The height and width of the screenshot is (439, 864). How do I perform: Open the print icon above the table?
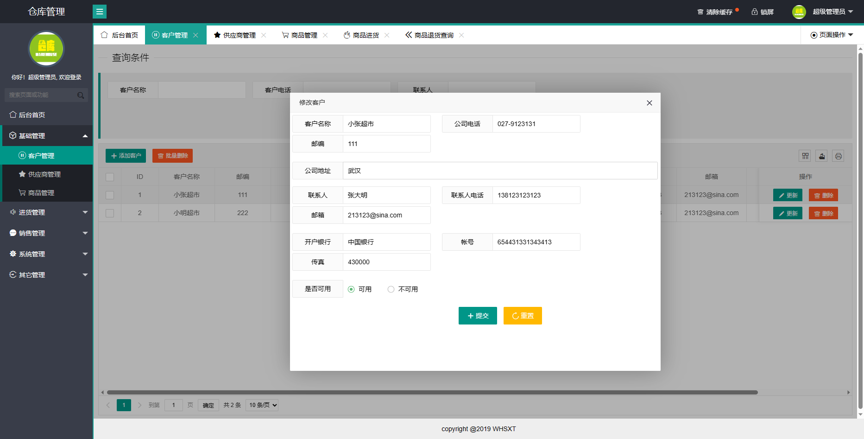[838, 156]
